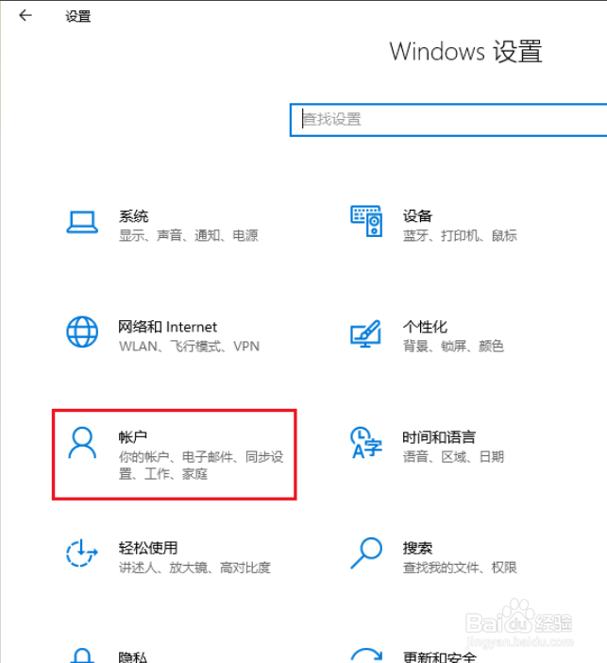Select the 网络和 Internet heading

click(167, 327)
